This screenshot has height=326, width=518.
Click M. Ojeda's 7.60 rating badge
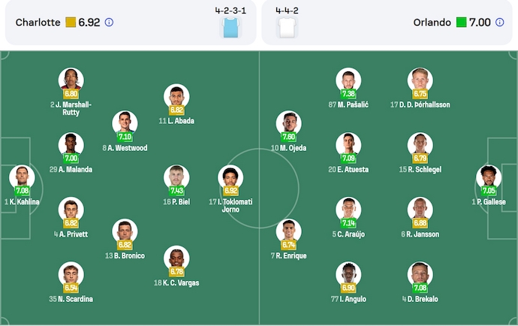[x=288, y=137]
